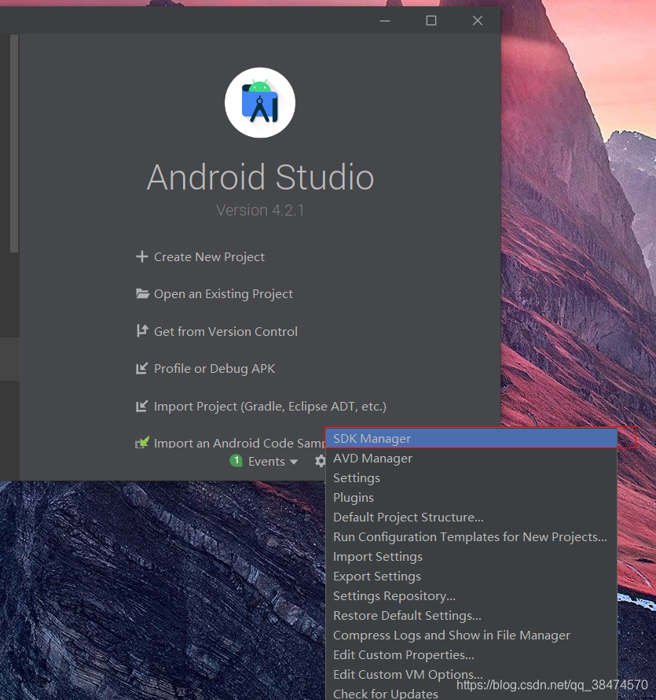Select Check for Updates menu entry

(x=471, y=693)
